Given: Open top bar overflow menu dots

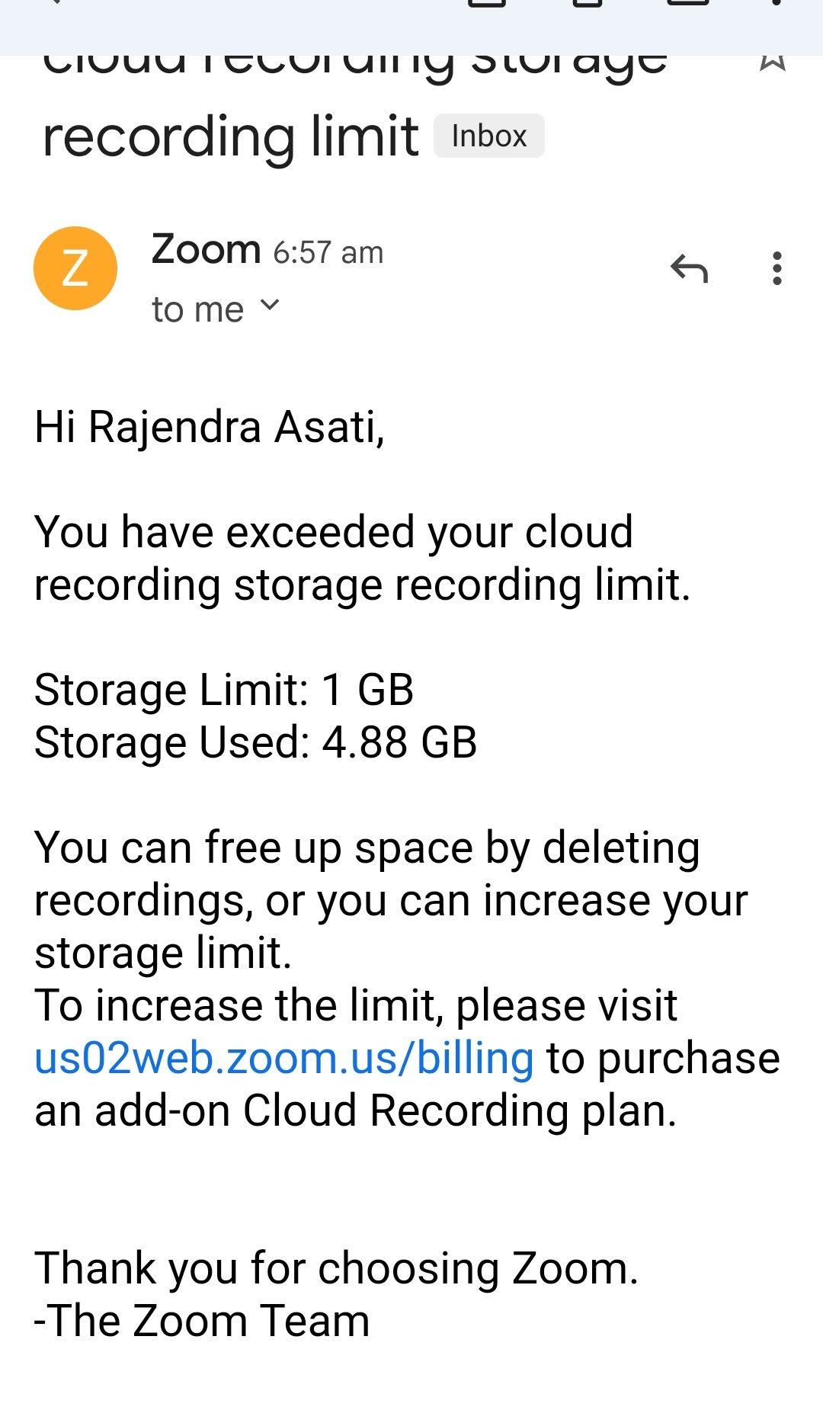Looking at the screenshot, I should coord(777,3).
